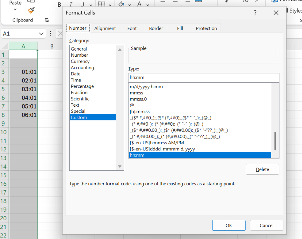This screenshot has width=302, height=239.
Task: Click the Fill Color bucket icon
Action: [x=121, y=4]
